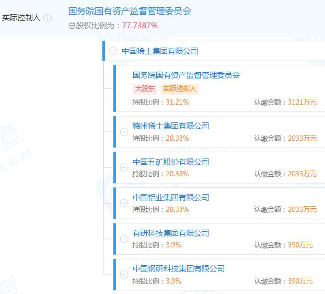Click the info icon beside 实际控制人
Viewport: 325px width, 294px height.
pos(48,18)
